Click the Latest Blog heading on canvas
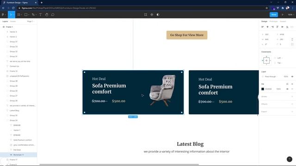Screen dimensions: 296x166 click(x=190, y=144)
